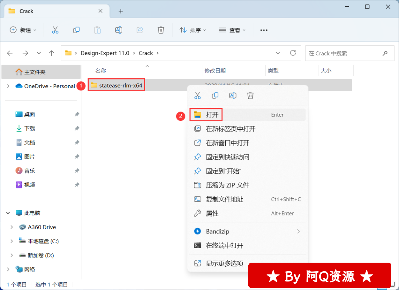The image size is (399, 290).
Task: Select the statease-rlm-x64 folder
Action: 117,85
